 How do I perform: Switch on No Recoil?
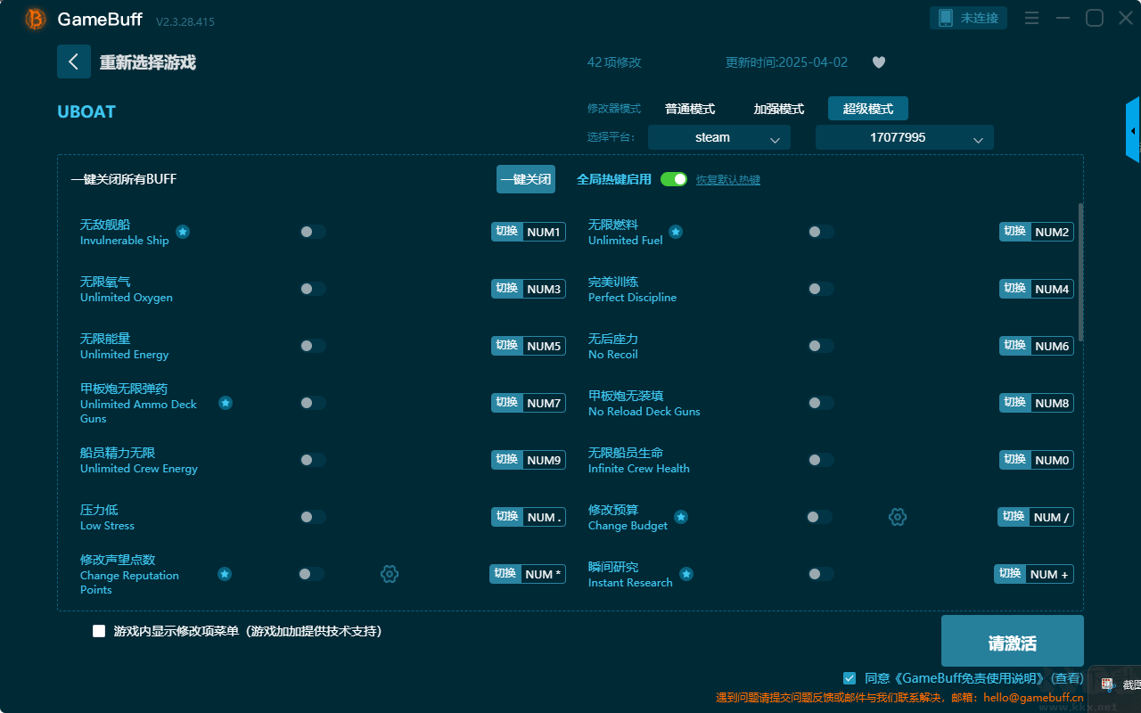pyautogui.click(x=821, y=346)
